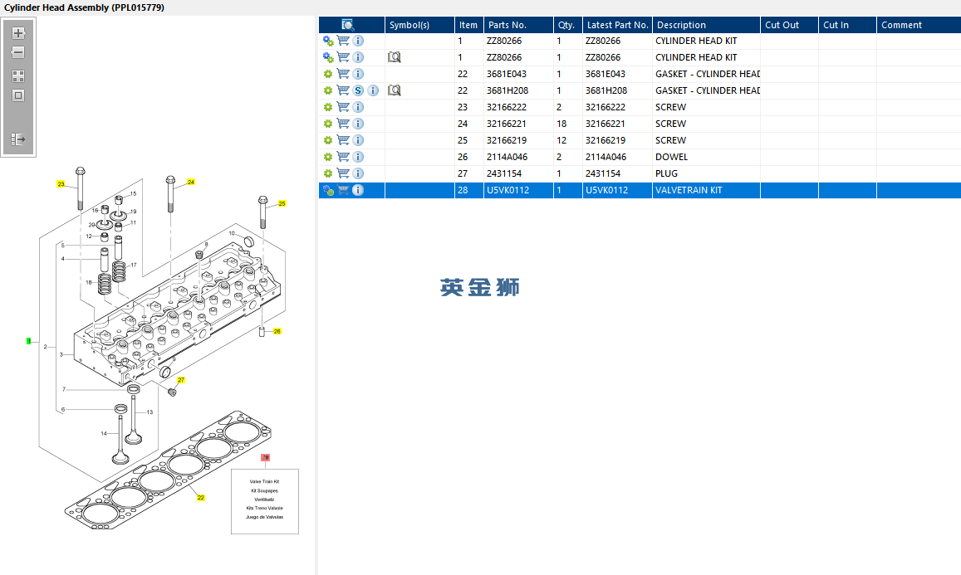Select callout 24 on the diagram
961x575 pixels.
190,182
